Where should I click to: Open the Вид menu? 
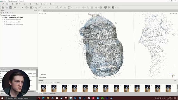pos(13,4)
